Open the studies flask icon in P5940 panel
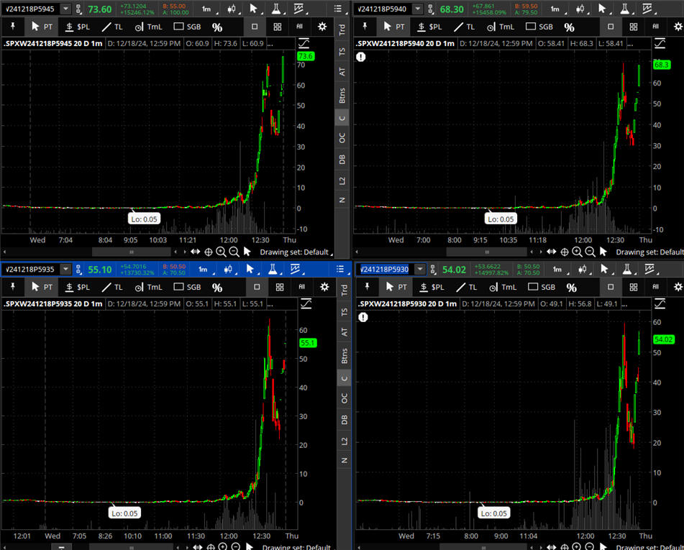The width and height of the screenshot is (684, 550). click(x=625, y=9)
